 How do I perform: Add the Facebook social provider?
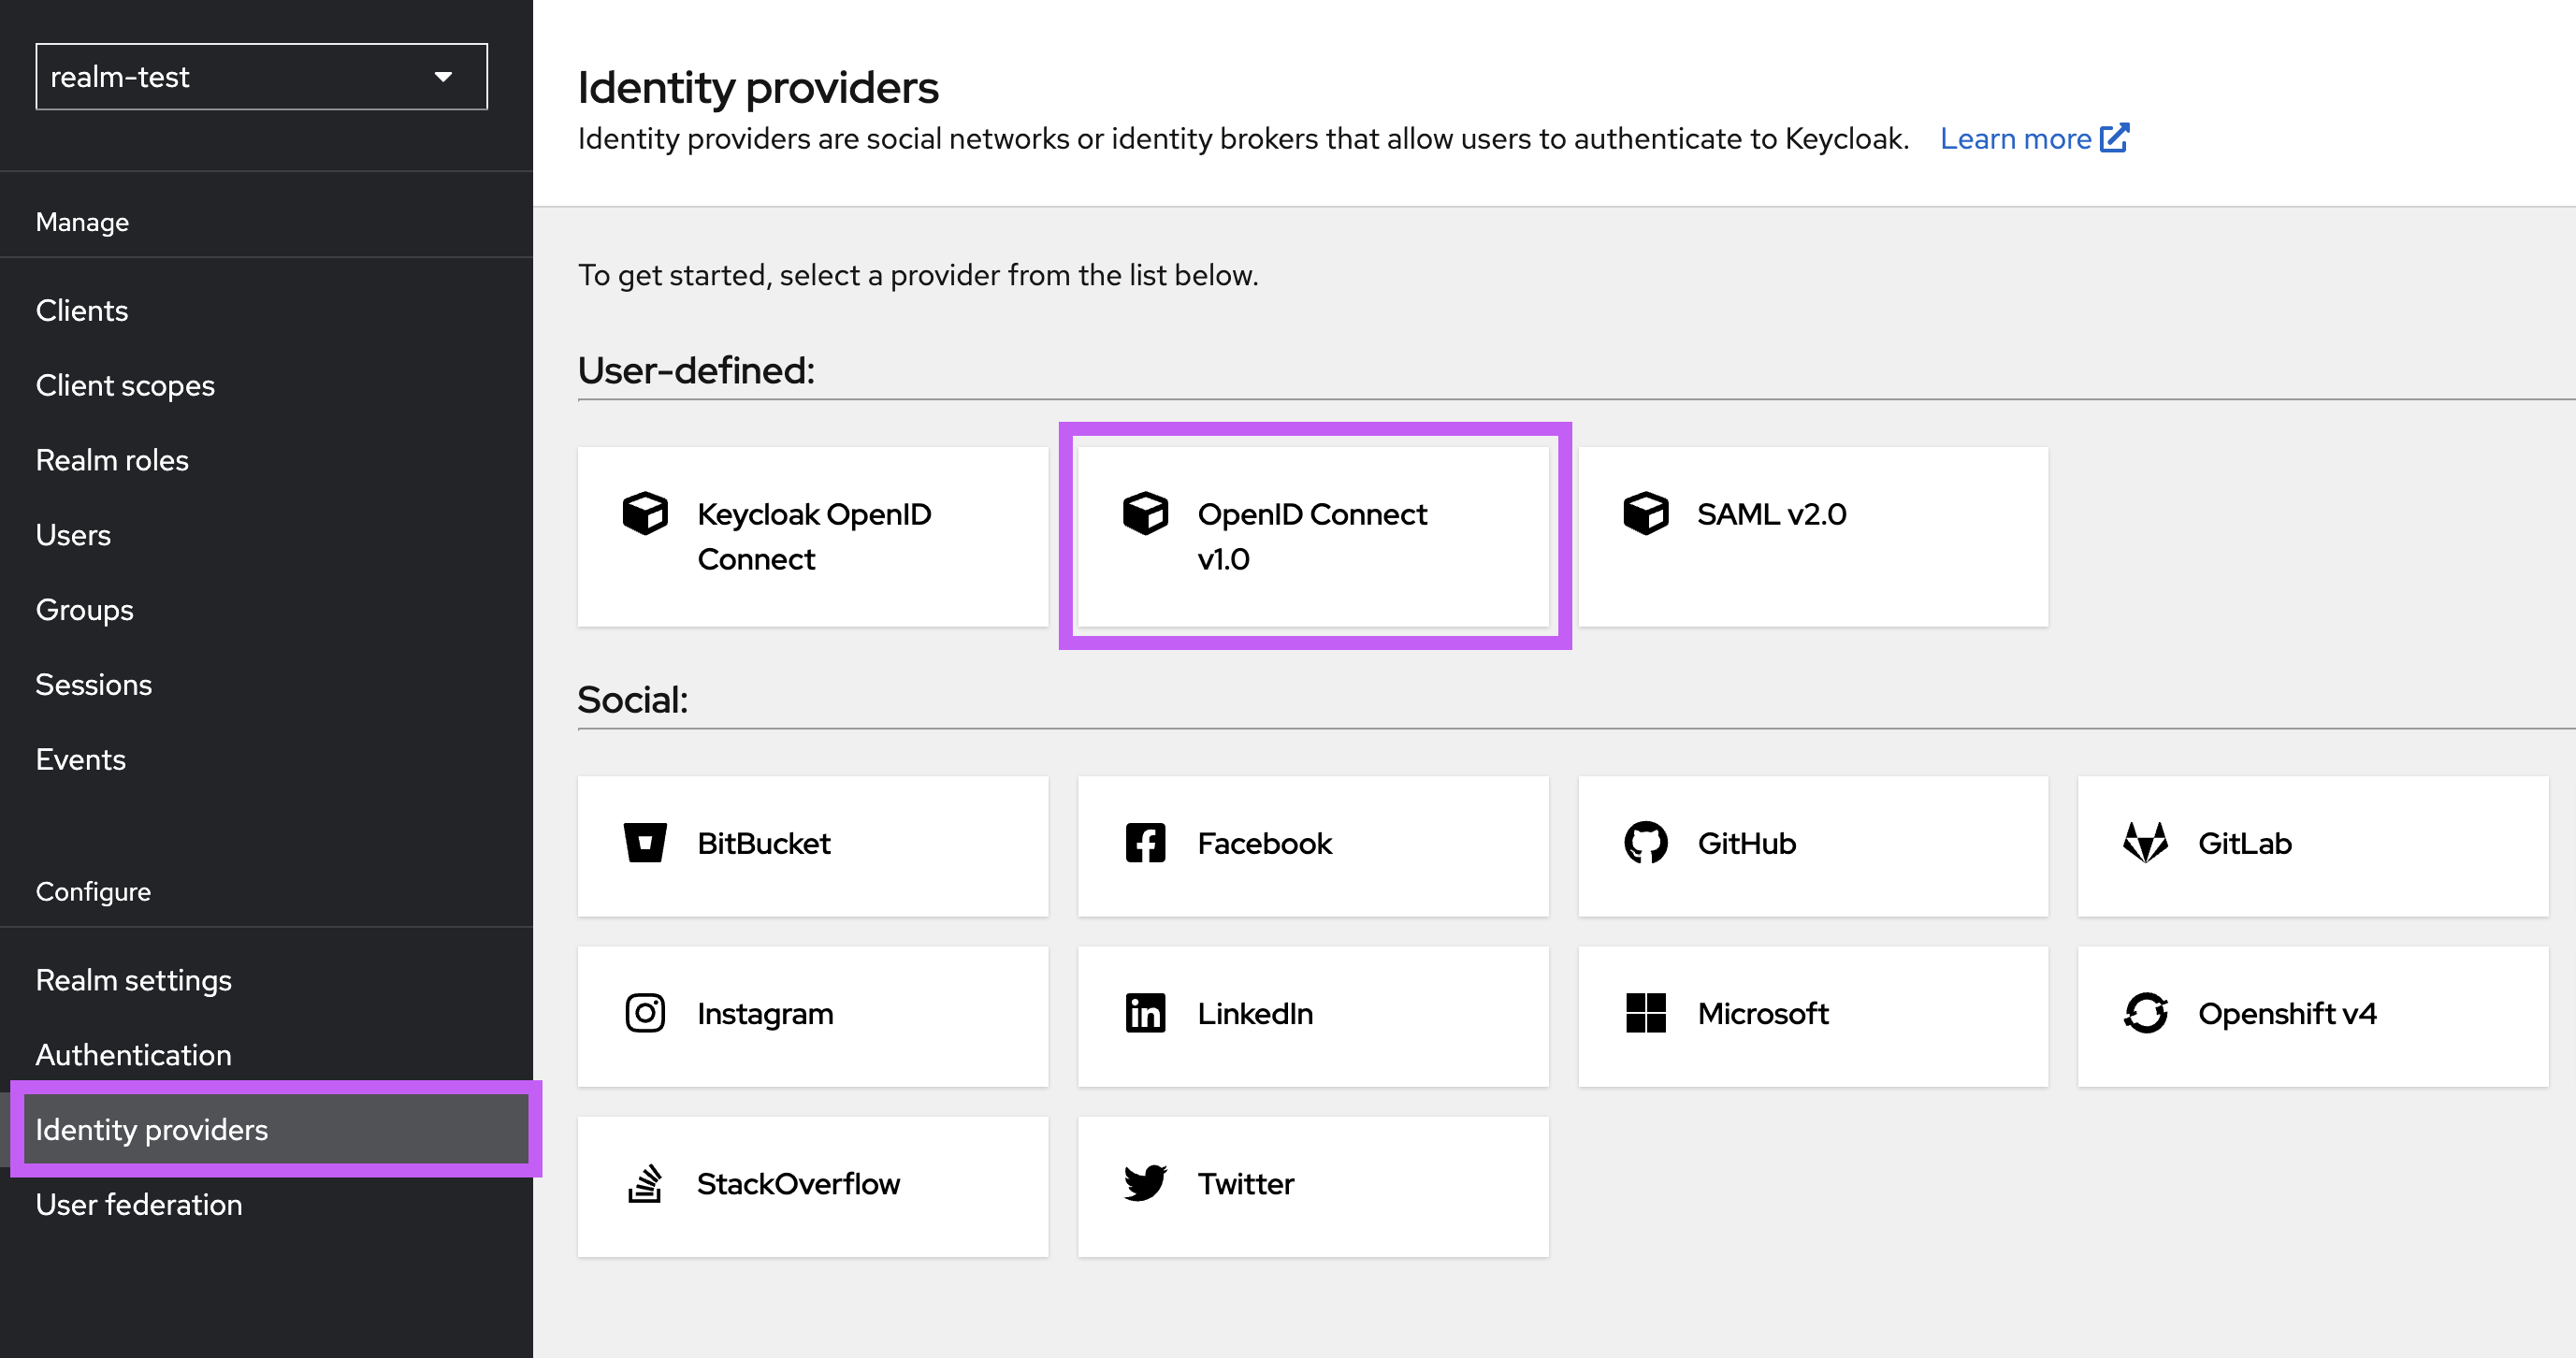(1313, 846)
